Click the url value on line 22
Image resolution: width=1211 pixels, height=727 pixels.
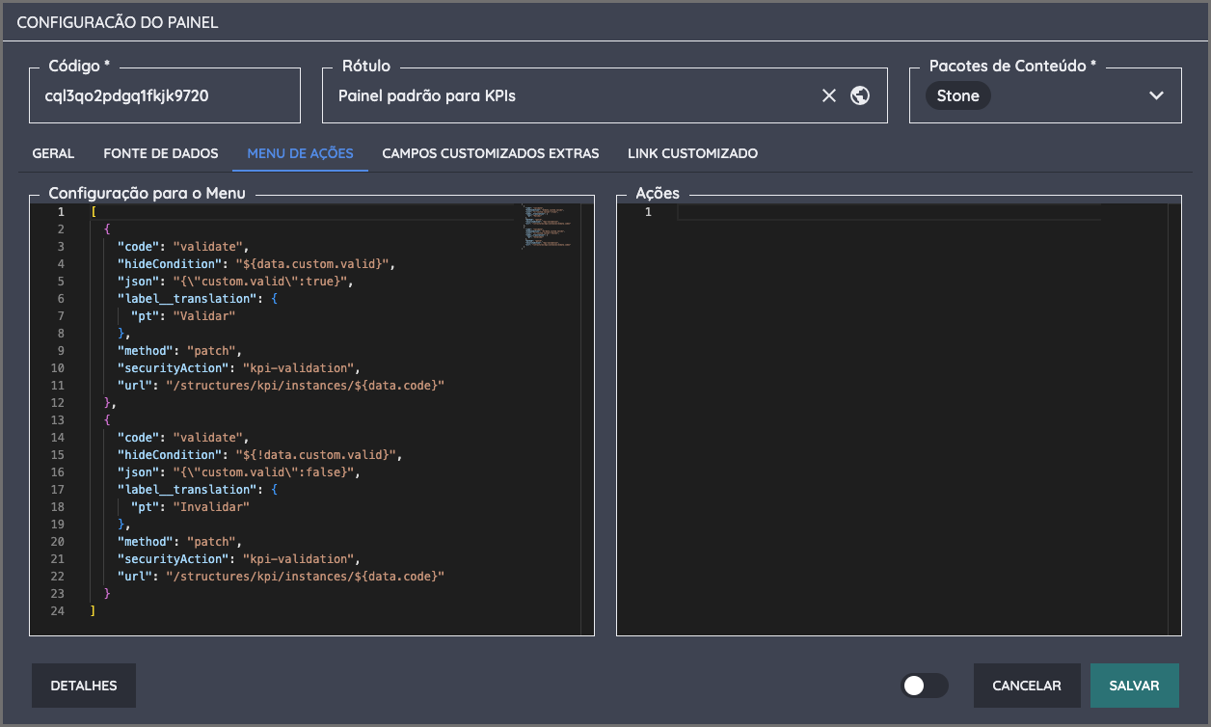tap(305, 577)
